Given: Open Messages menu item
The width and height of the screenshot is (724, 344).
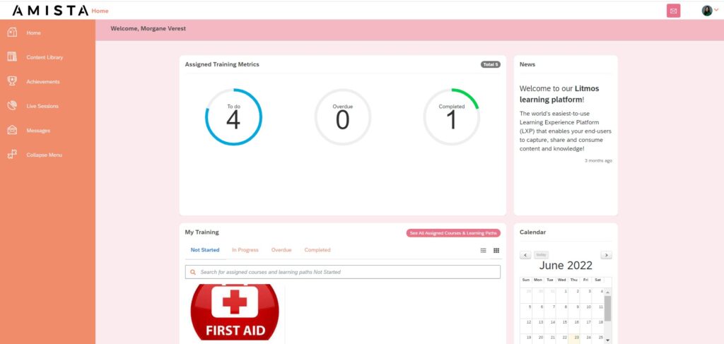Looking at the screenshot, I should click(38, 131).
